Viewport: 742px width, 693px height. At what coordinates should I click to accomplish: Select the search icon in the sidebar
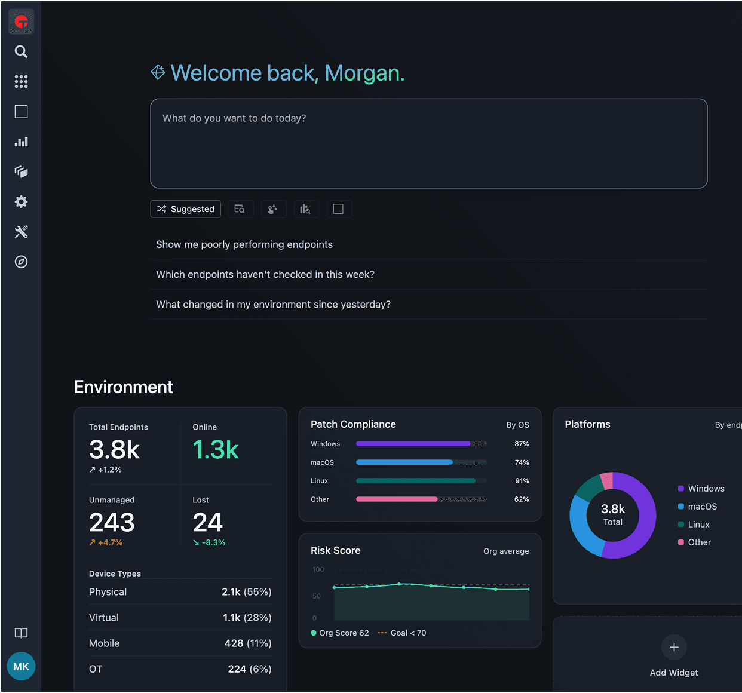tap(21, 52)
